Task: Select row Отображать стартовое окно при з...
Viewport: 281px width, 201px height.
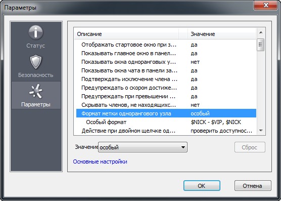Action: pyautogui.click(x=166, y=45)
